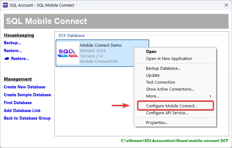Open Configure Mobile Connect...
The height and width of the screenshot is (148, 232).
(172, 106)
